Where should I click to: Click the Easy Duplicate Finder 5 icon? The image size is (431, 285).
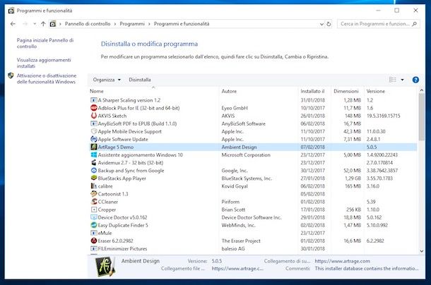pos(94,225)
